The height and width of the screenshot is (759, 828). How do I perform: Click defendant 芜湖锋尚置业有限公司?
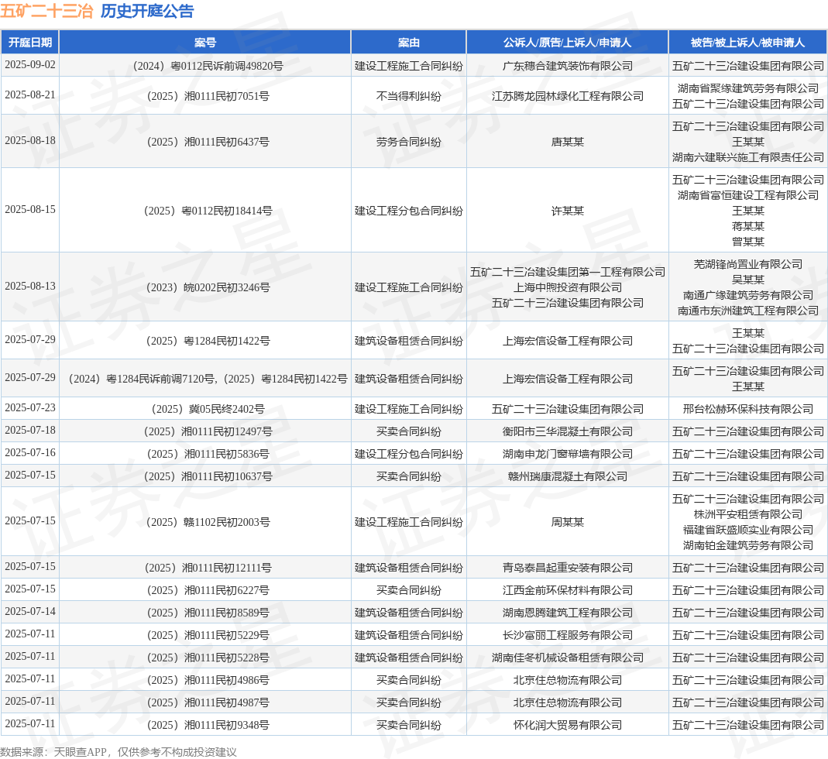[x=748, y=264]
